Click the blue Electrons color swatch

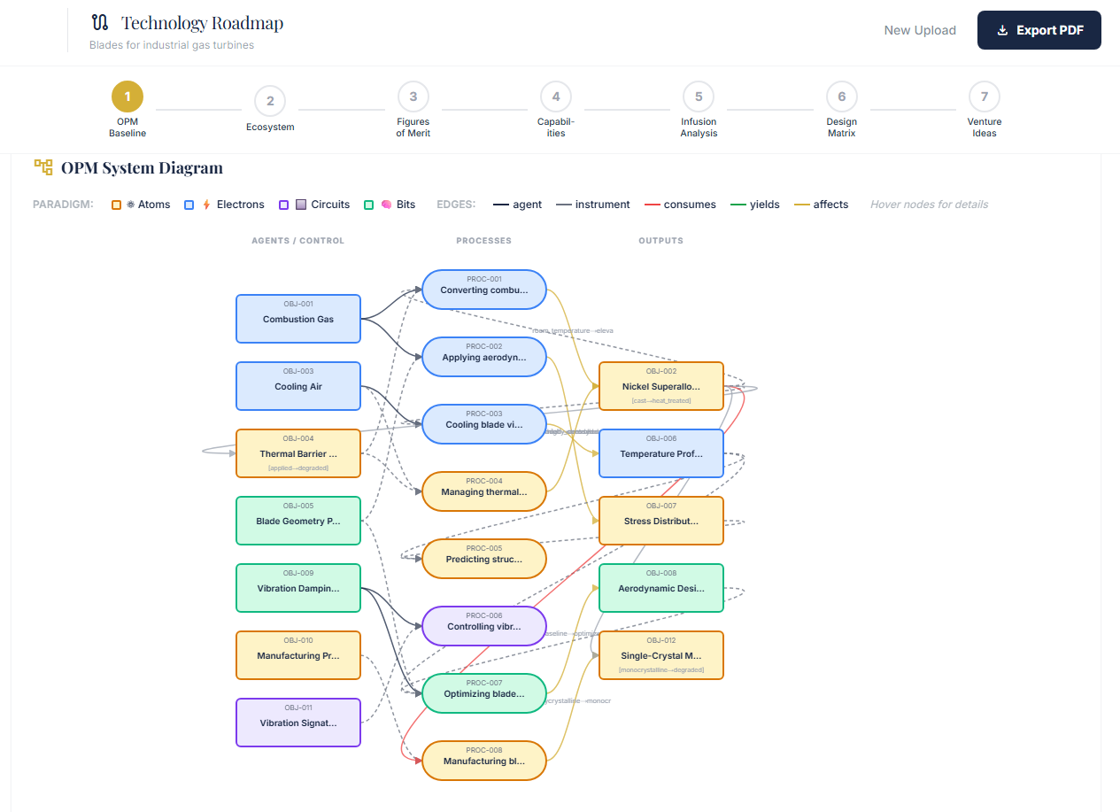(189, 205)
